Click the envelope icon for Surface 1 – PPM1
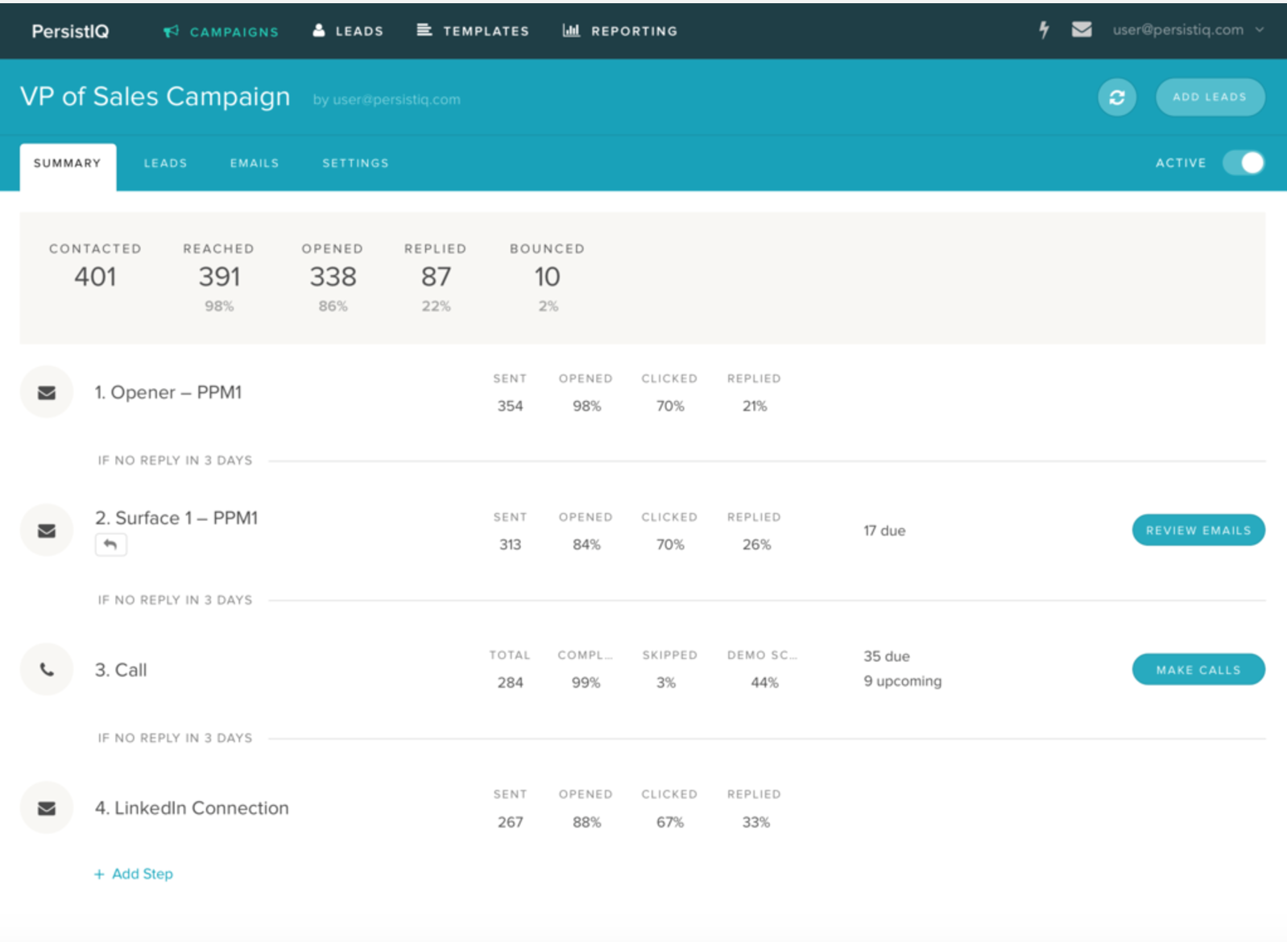The height and width of the screenshot is (942, 1287). coord(47,531)
